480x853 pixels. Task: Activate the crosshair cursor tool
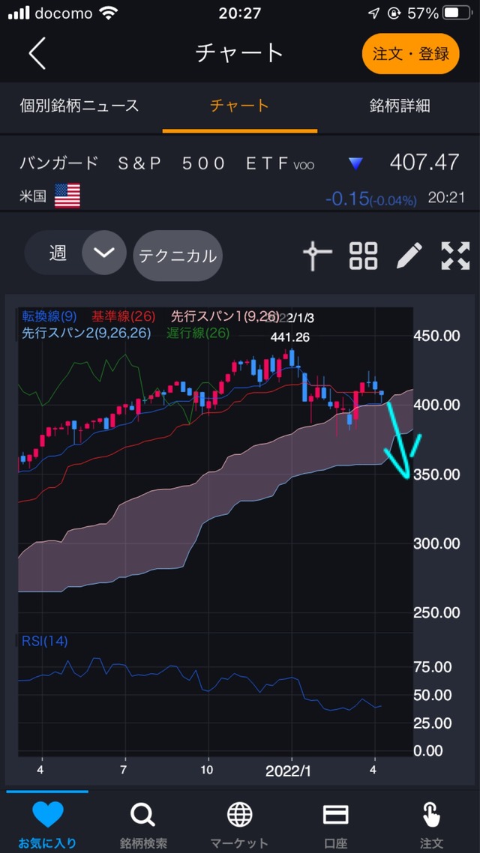(316, 256)
